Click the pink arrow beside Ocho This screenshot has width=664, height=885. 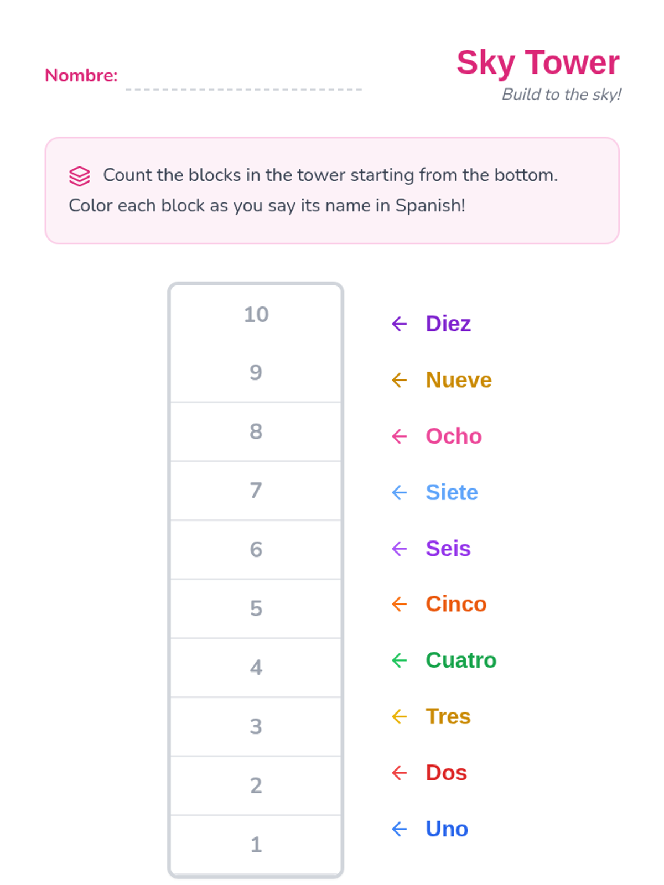click(x=399, y=436)
